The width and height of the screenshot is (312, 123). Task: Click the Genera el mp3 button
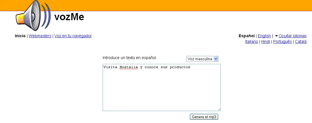204,117
